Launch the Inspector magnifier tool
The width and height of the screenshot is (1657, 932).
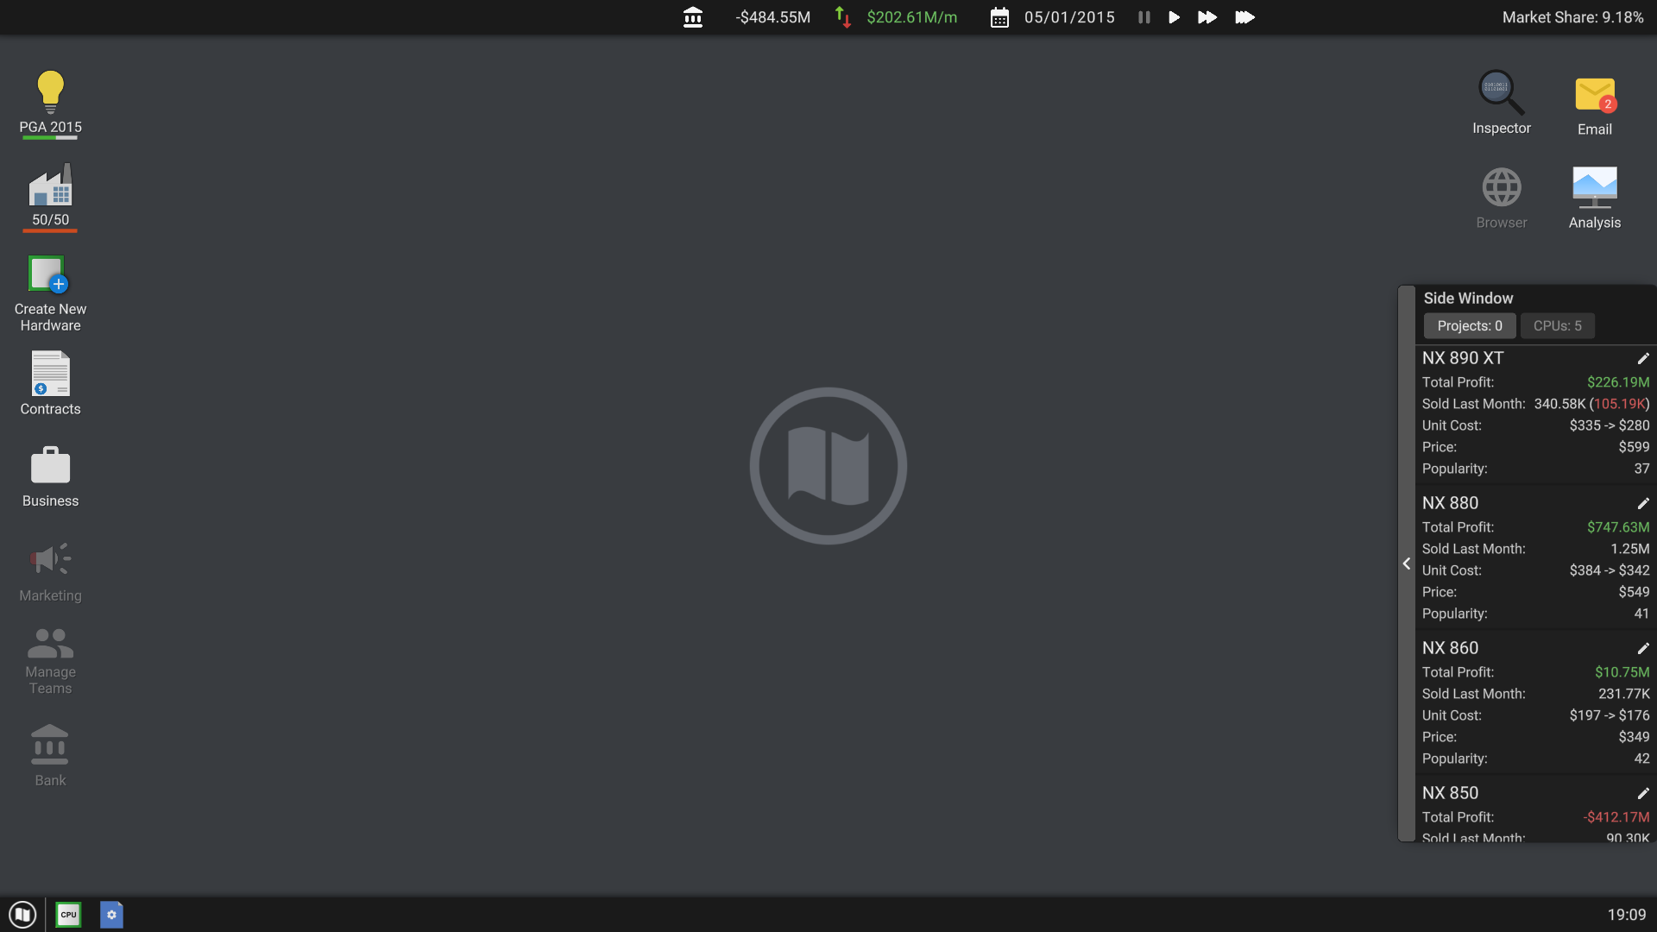pyautogui.click(x=1501, y=93)
